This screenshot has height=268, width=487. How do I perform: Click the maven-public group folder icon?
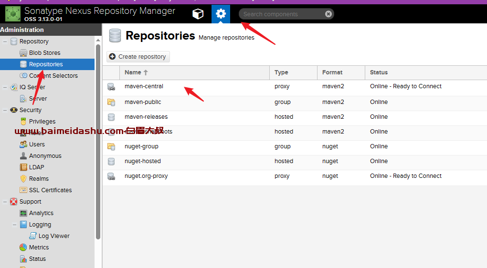tap(111, 102)
